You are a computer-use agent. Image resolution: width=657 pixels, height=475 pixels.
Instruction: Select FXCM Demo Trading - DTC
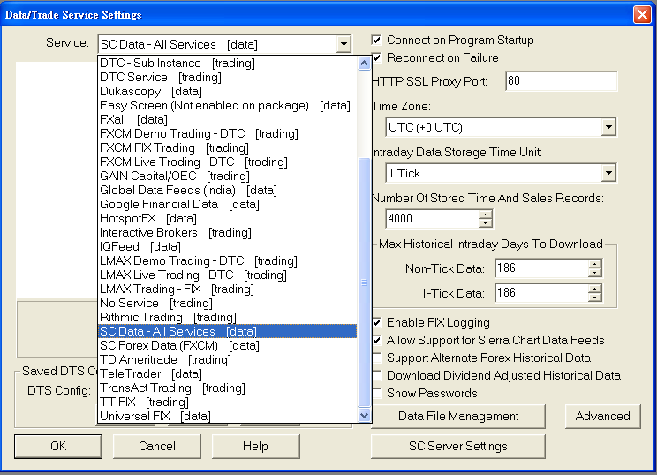(x=228, y=133)
